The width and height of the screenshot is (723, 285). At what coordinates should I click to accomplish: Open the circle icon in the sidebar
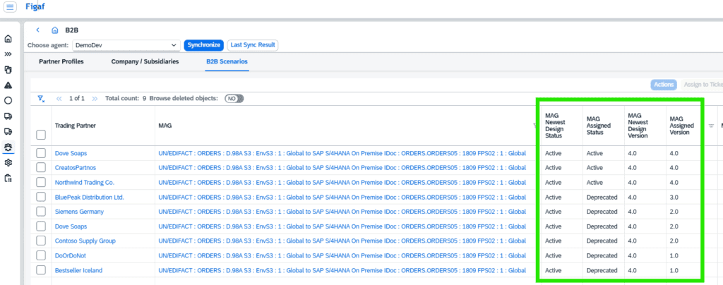tap(8, 100)
